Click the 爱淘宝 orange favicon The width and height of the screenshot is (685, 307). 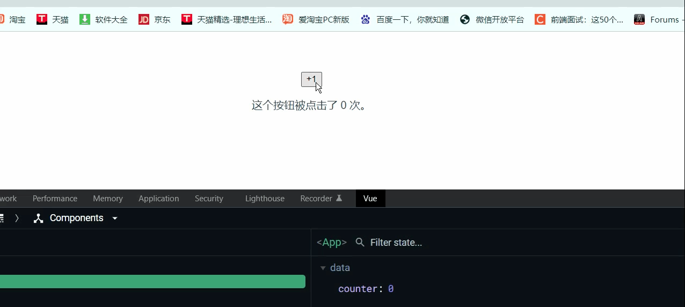[288, 19]
